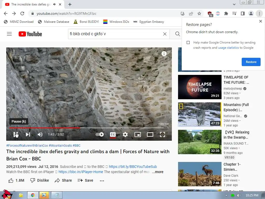Click the install/download page icon in address bar
265x199 pixels.
tap(182, 13)
